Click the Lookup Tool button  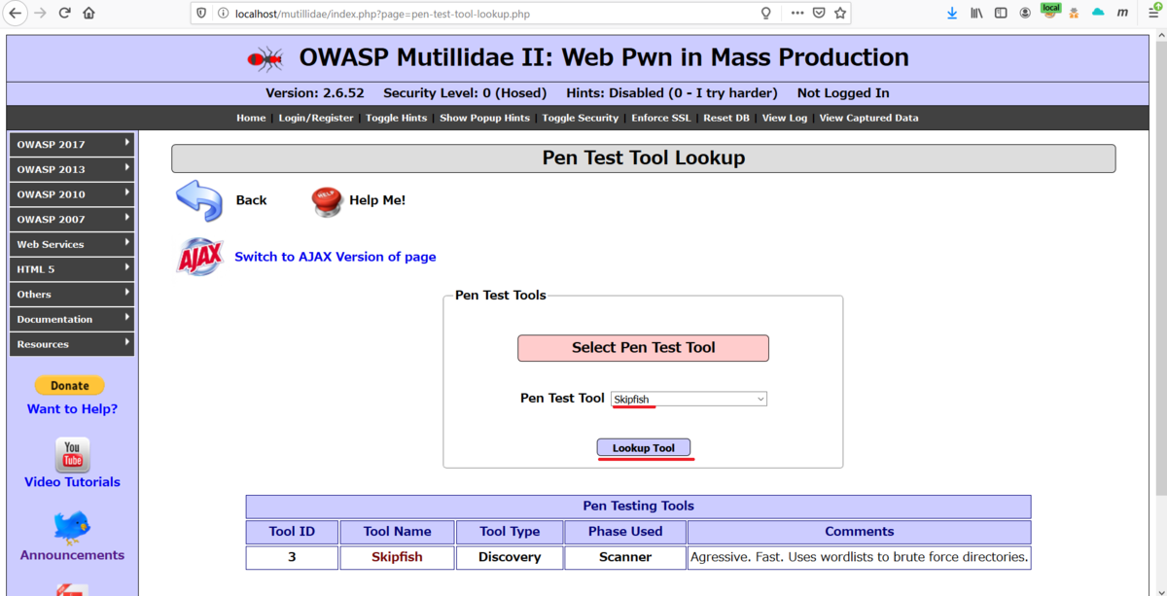[644, 447]
